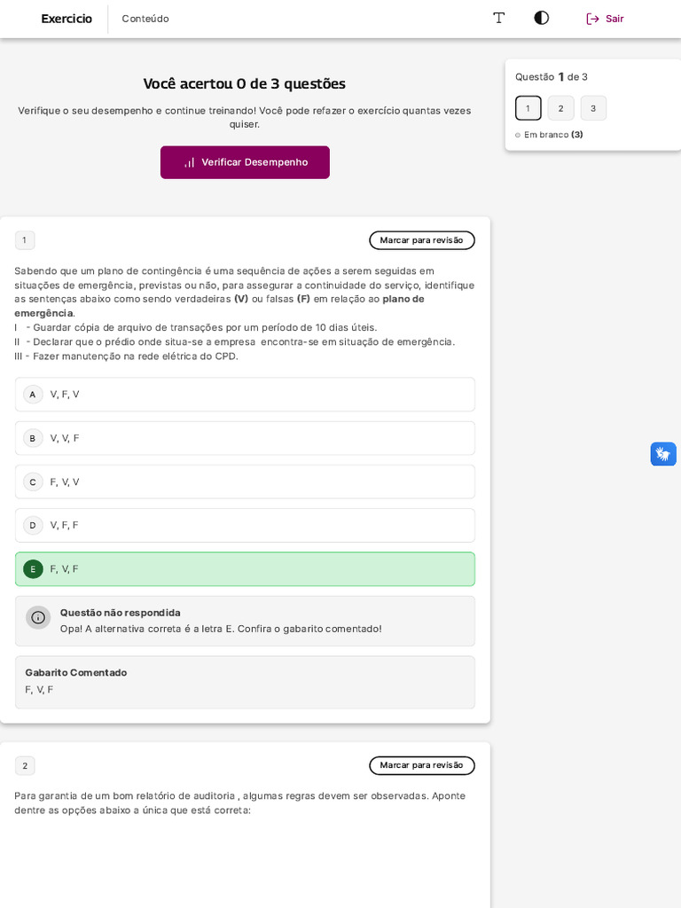Image resolution: width=681 pixels, height=908 pixels.
Task: Choose the highlighted alternative E: F, V, F
Action: click(245, 569)
